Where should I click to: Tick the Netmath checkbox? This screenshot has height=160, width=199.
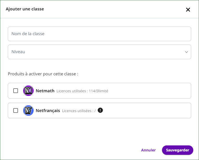[16, 91]
